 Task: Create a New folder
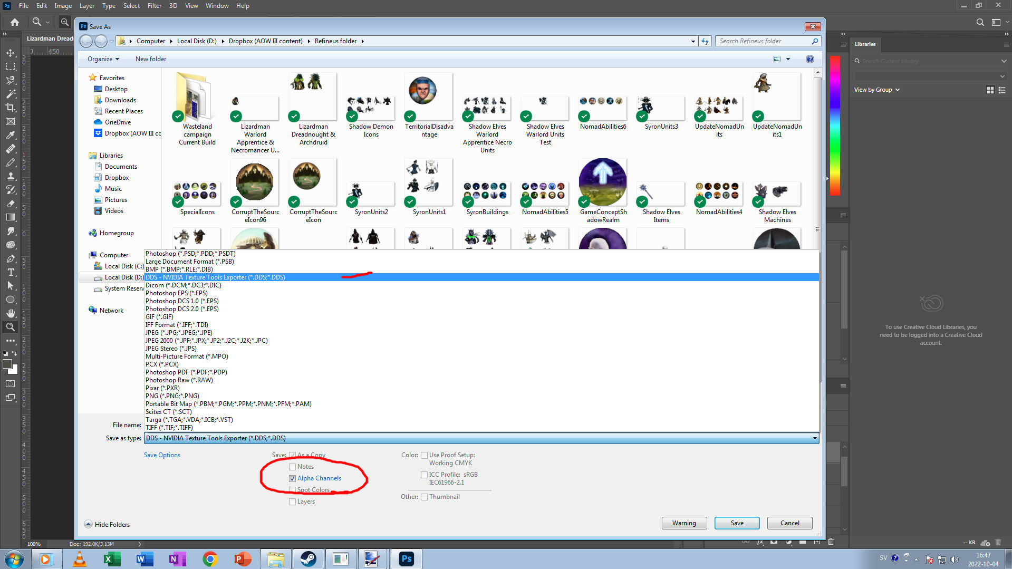click(x=151, y=59)
